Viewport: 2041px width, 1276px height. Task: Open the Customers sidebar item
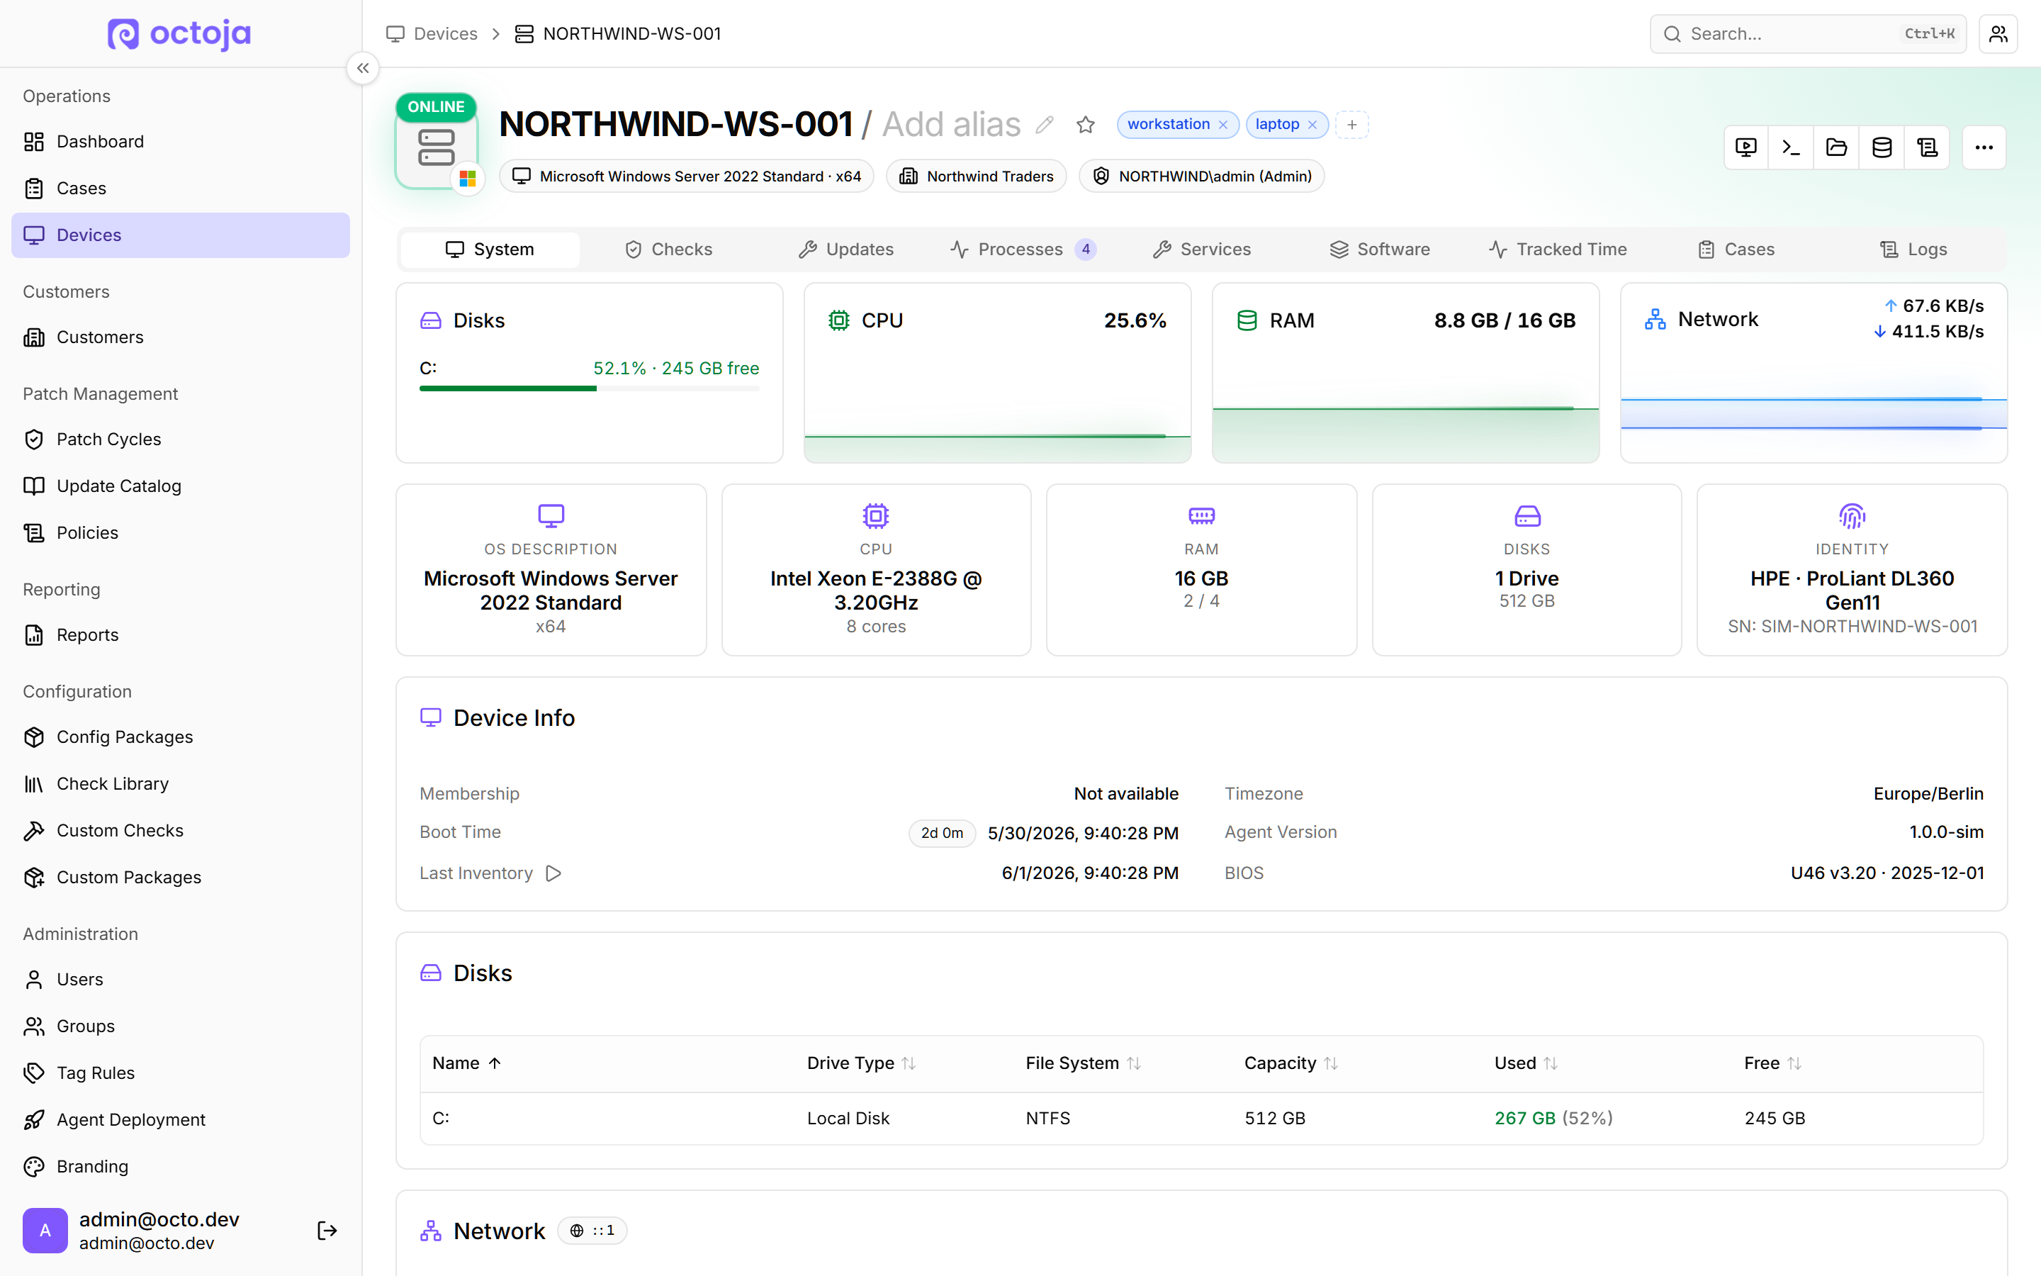click(181, 337)
